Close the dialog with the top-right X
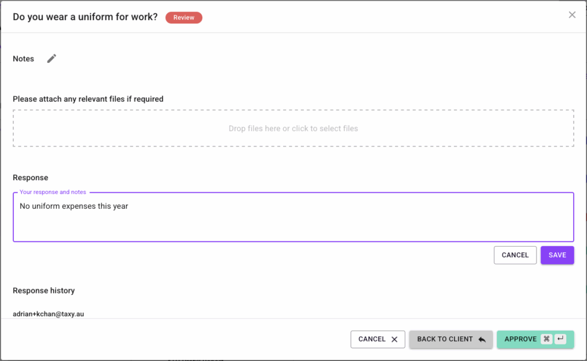This screenshot has height=361, width=587. pyautogui.click(x=572, y=15)
